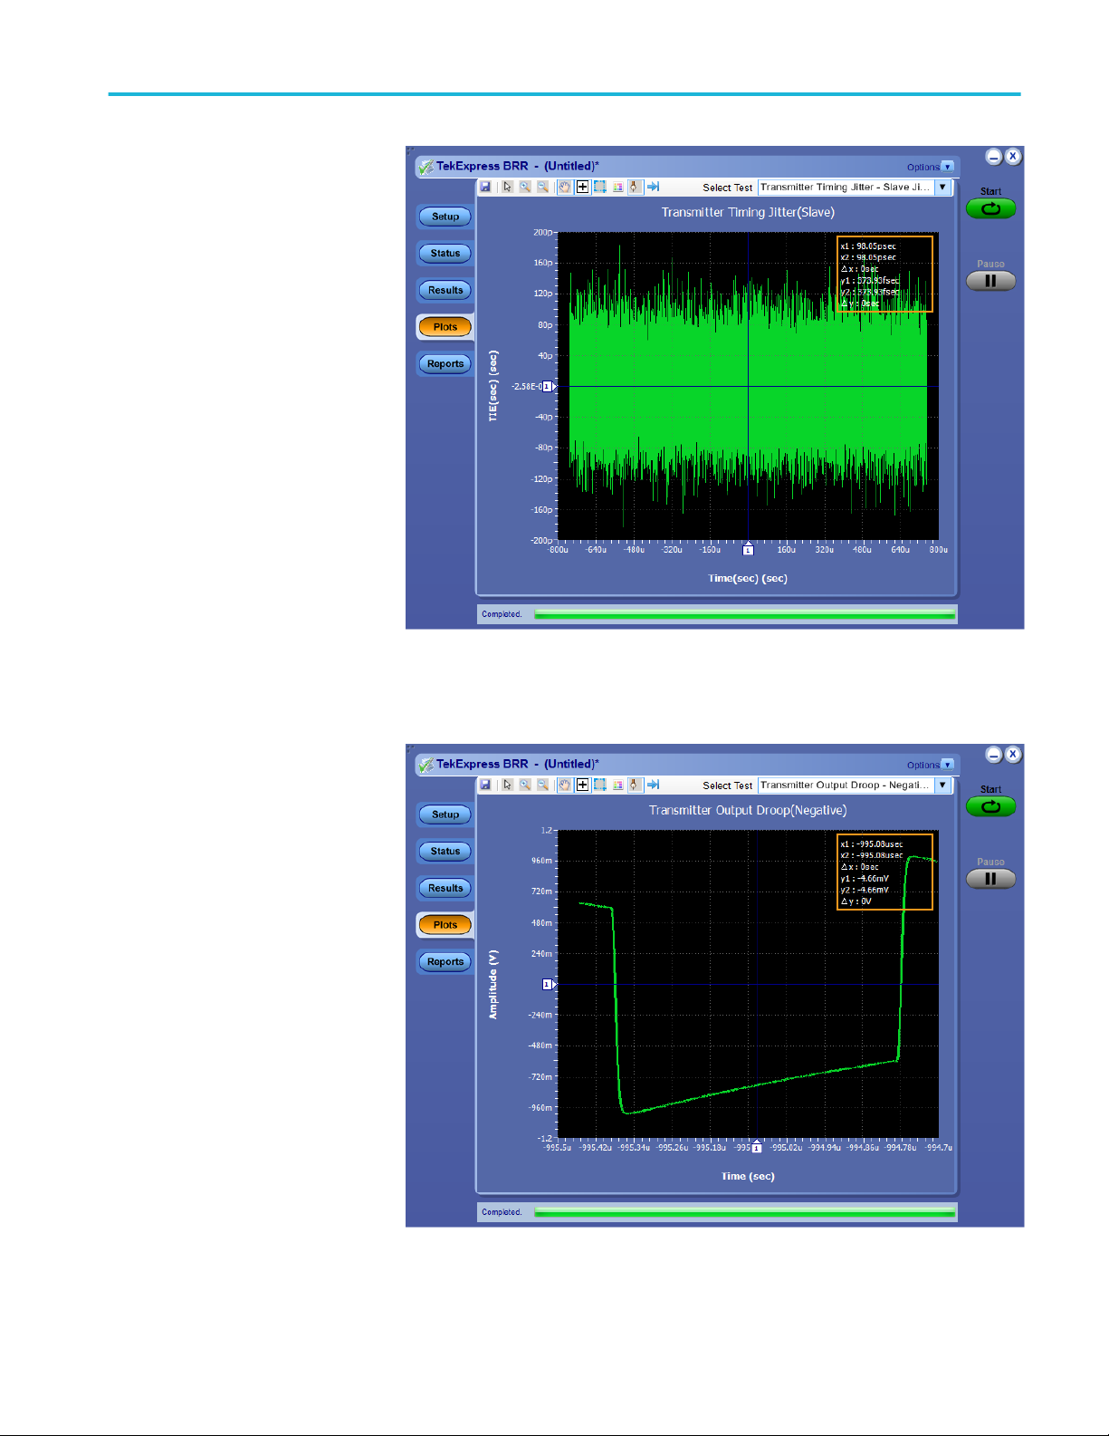
Task: Open color palette icon in Output Droop window toolbar
Action: coord(618,785)
